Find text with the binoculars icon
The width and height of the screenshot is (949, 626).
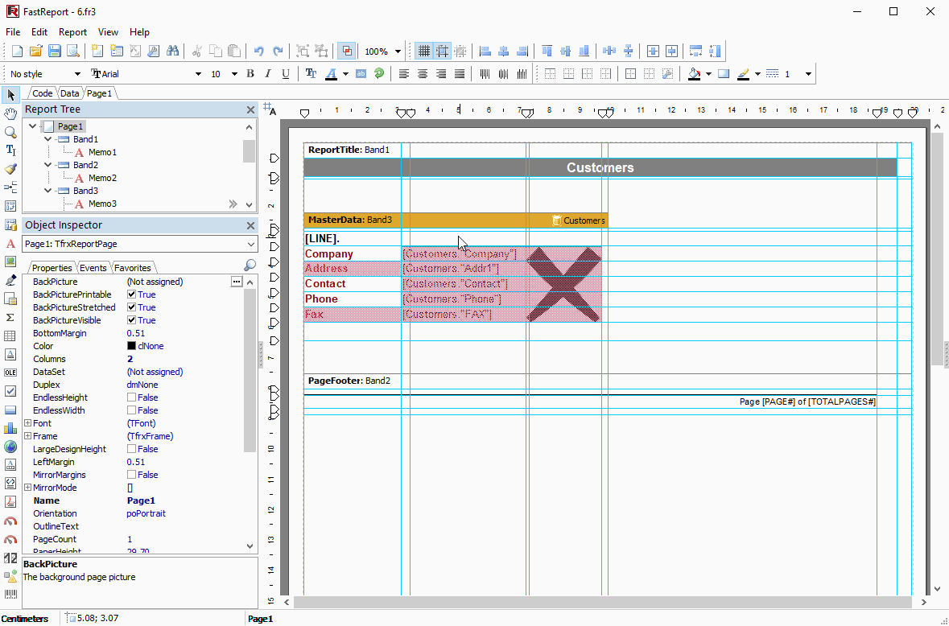pos(172,51)
